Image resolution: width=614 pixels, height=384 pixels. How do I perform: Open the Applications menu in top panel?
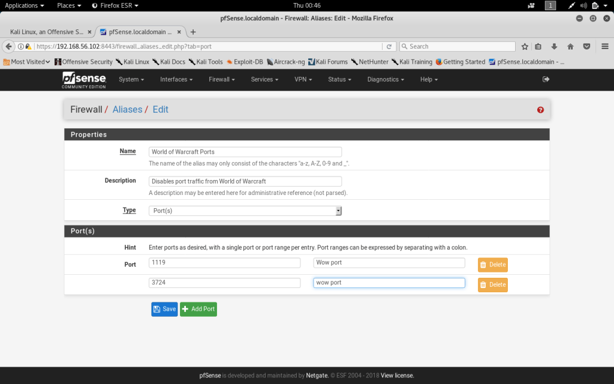click(x=25, y=5)
